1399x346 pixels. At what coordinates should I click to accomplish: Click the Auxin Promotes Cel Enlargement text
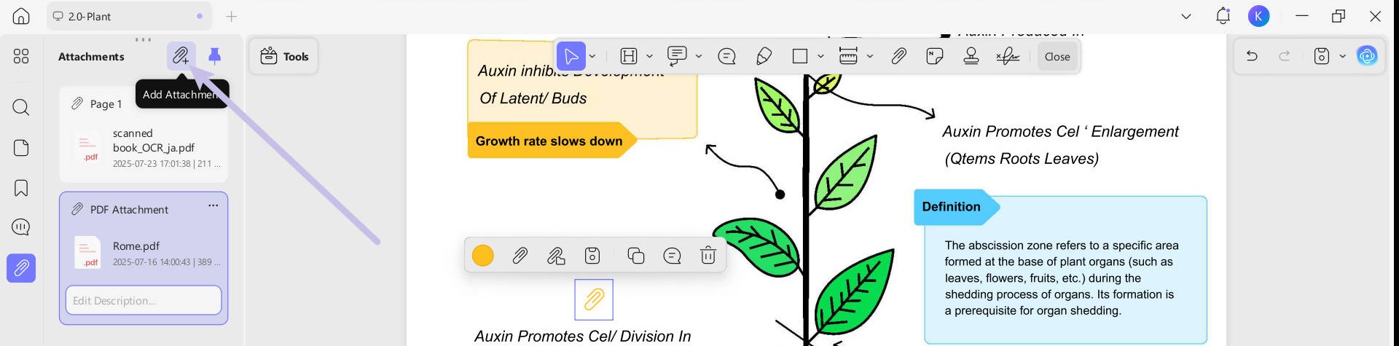pyautogui.click(x=1060, y=132)
